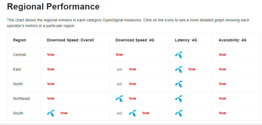Click the dtac icon in South Download Speed: 4G

(x=133, y=113)
